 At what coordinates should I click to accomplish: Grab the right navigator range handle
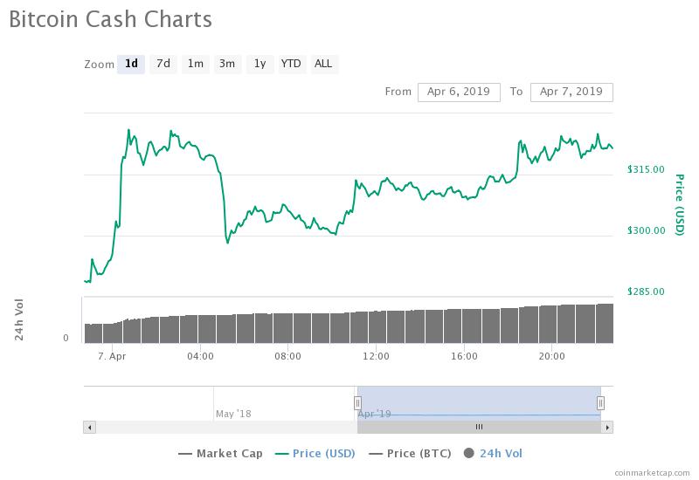click(601, 402)
